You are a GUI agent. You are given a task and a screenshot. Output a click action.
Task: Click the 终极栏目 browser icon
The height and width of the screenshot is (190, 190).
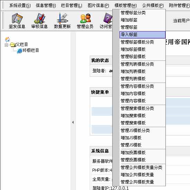pyautogui.click(x=19, y=51)
